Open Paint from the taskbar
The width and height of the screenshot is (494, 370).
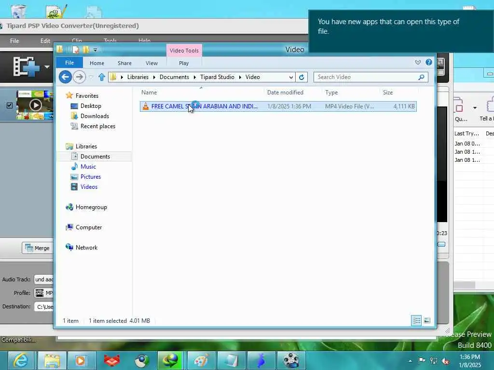tap(201, 360)
